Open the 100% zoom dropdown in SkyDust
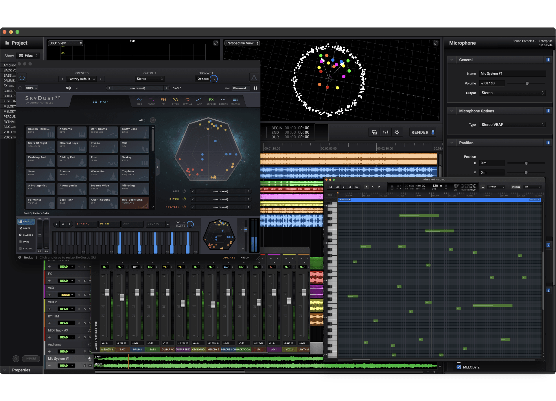556x401 pixels. tap(31, 88)
